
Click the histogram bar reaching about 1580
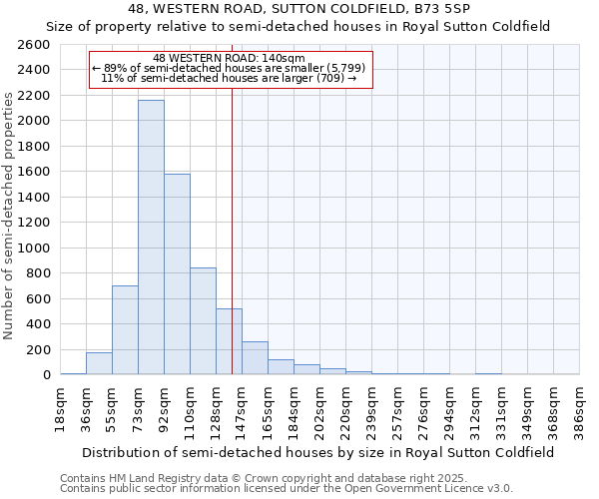click(177, 274)
